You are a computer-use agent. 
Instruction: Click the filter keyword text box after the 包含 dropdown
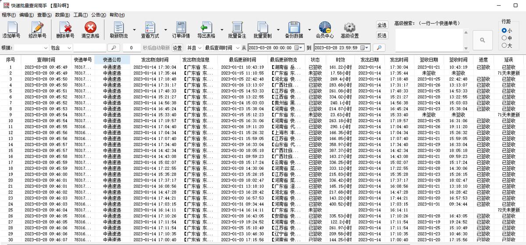(x=90, y=48)
